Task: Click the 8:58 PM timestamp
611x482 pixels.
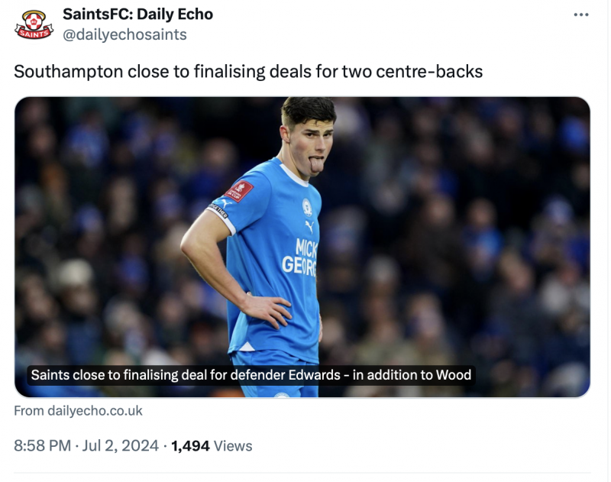Action: tap(42, 445)
